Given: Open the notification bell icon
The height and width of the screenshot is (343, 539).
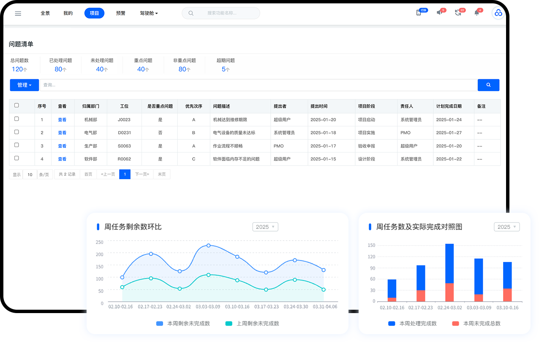Looking at the screenshot, I should tap(477, 13).
